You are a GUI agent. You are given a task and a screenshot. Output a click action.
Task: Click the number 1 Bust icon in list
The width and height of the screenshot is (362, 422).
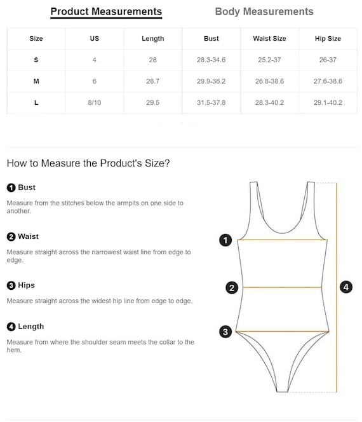click(x=11, y=187)
